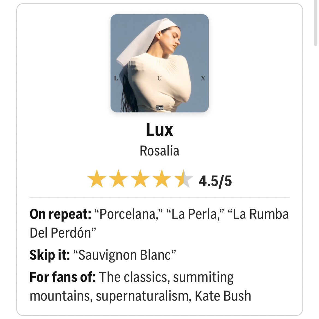Click the letter L on album cover

(x=116, y=79)
